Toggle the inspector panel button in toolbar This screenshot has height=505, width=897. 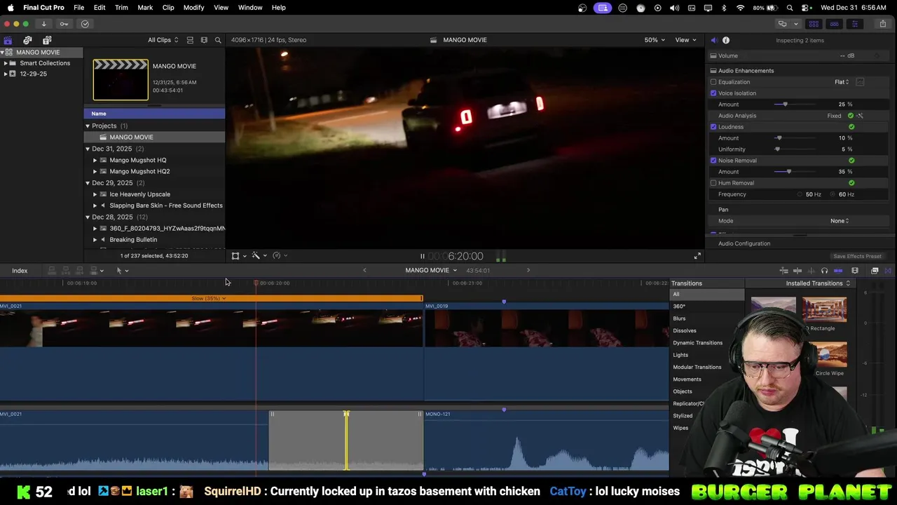854,24
